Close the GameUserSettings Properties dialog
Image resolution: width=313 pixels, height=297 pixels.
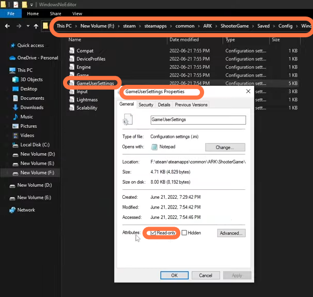(248, 92)
